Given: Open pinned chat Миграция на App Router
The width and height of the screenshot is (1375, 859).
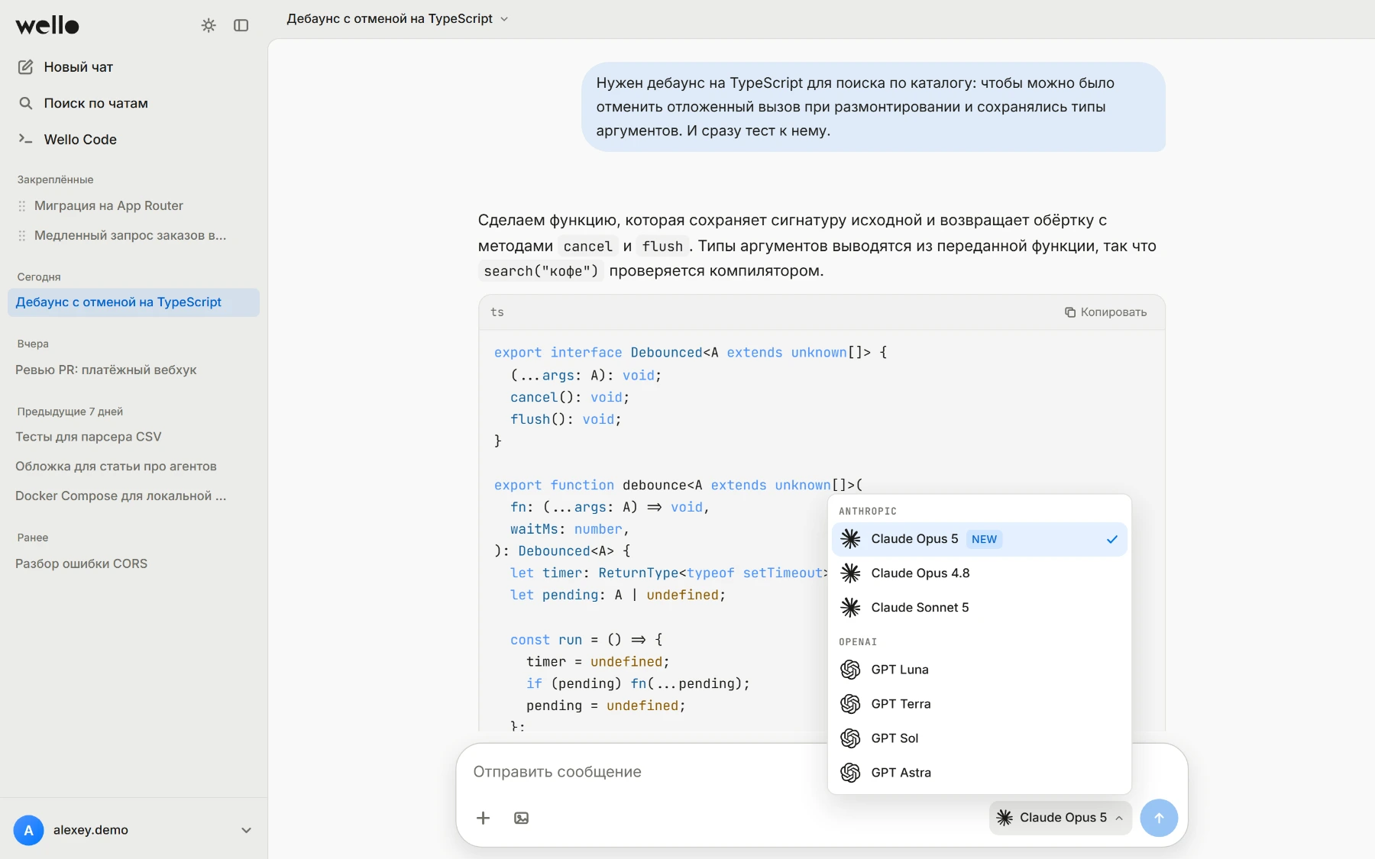Looking at the screenshot, I should coord(108,206).
